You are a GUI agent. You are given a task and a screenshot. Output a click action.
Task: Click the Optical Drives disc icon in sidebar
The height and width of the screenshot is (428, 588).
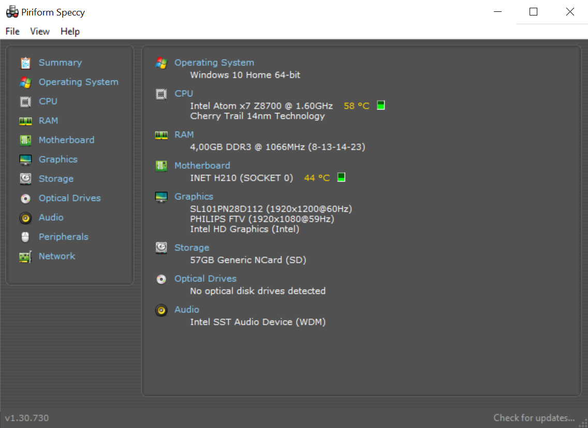coord(25,198)
